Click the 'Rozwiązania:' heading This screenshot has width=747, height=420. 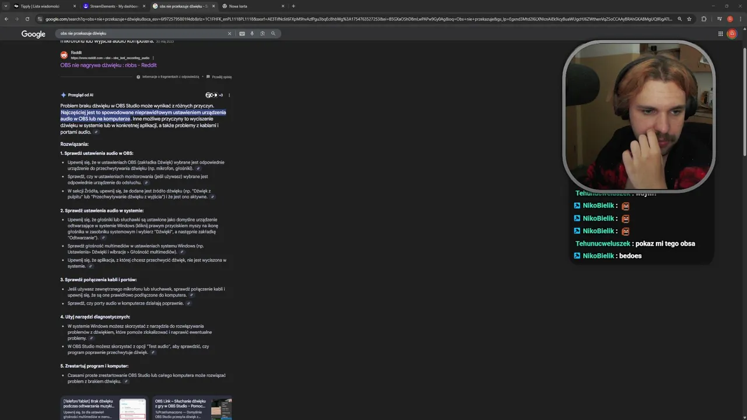coord(75,144)
